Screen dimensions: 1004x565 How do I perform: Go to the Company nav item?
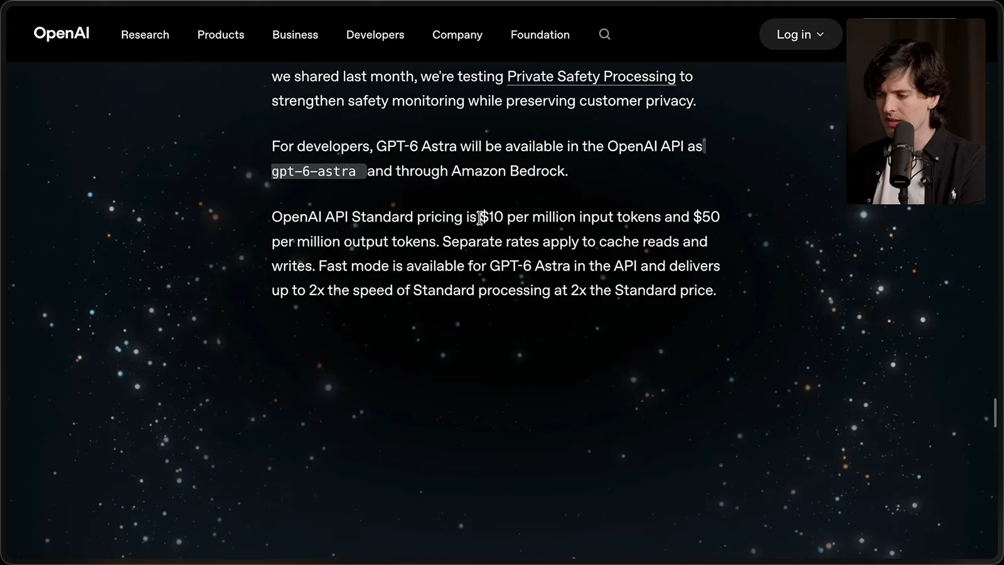pyautogui.click(x=457, y=35)
